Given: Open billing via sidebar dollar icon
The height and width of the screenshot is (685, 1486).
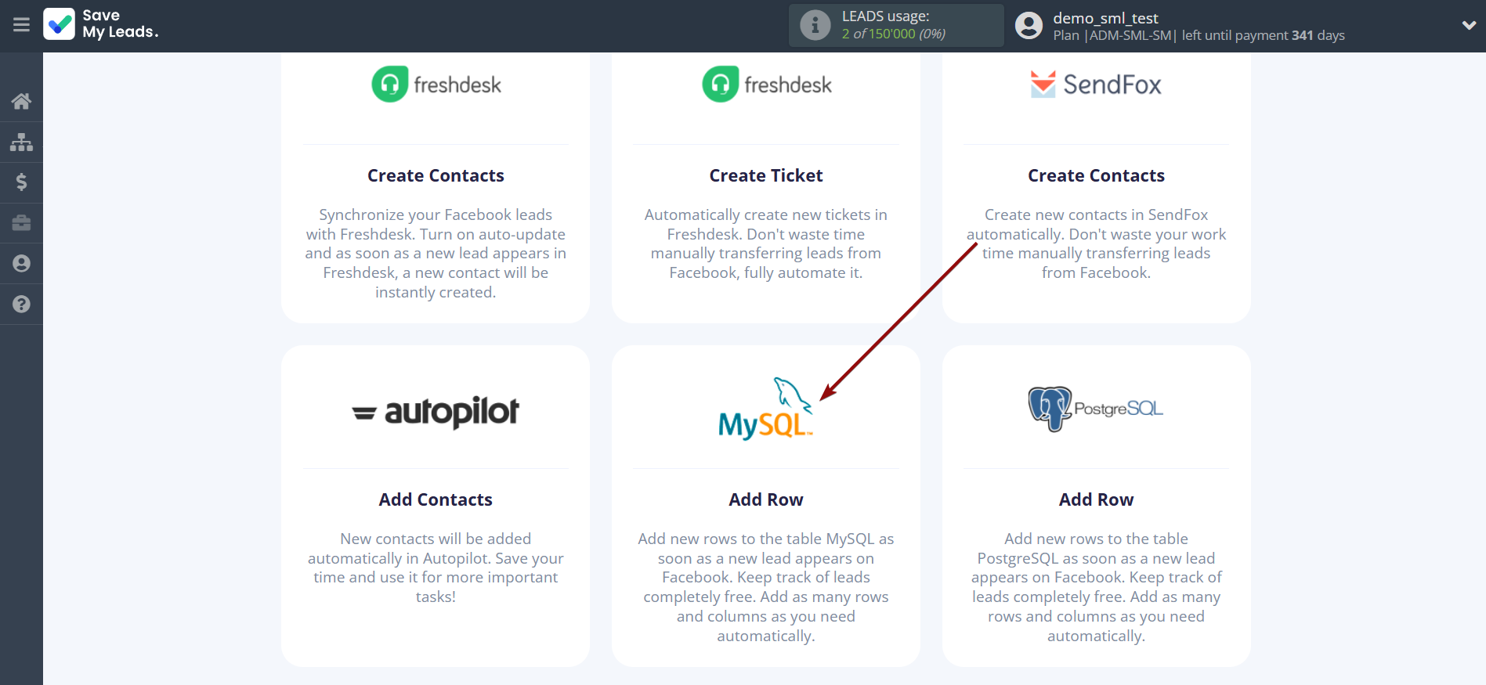Looking at the screenshot, I should pyautogui.click(x=21, y=182).
